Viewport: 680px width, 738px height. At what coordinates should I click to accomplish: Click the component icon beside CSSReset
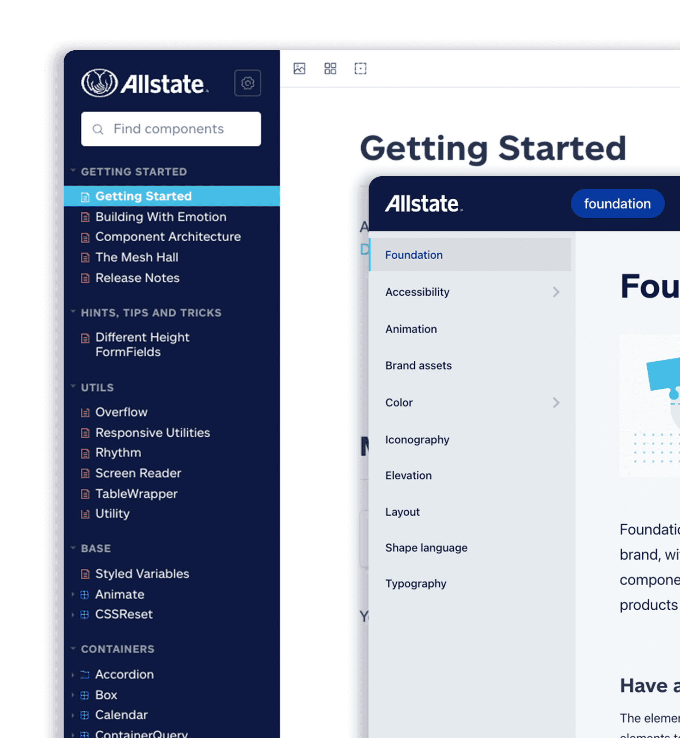pos(84,614)
